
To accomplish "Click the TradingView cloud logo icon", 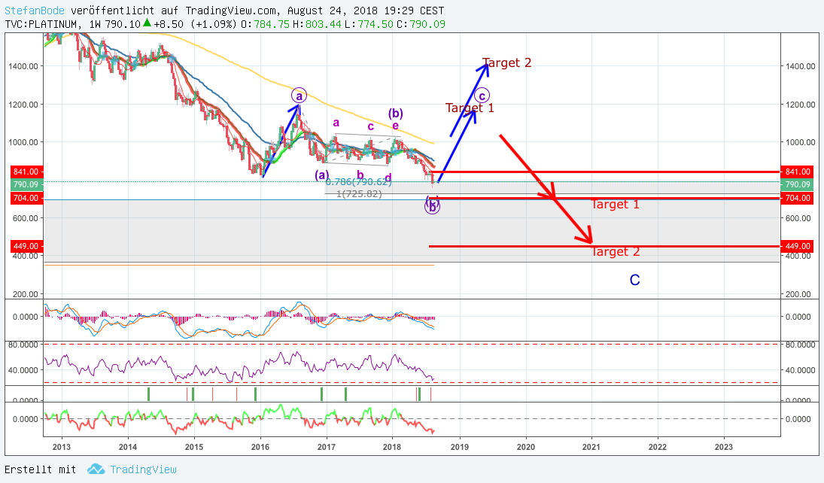I will 96,469.
